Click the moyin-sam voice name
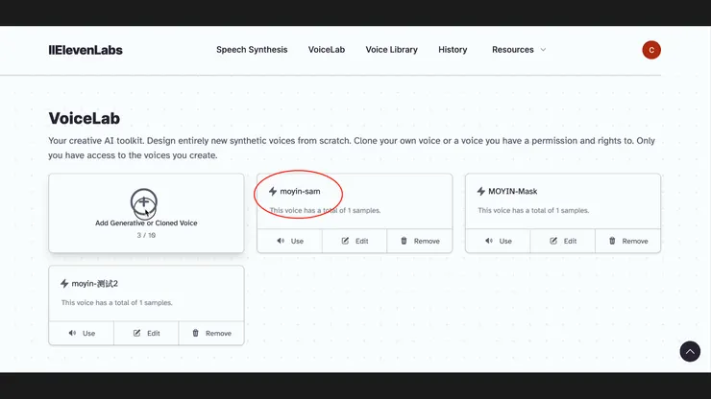This screenshot has width=711, height=399. pyautogui.click(x=300, y=191)
